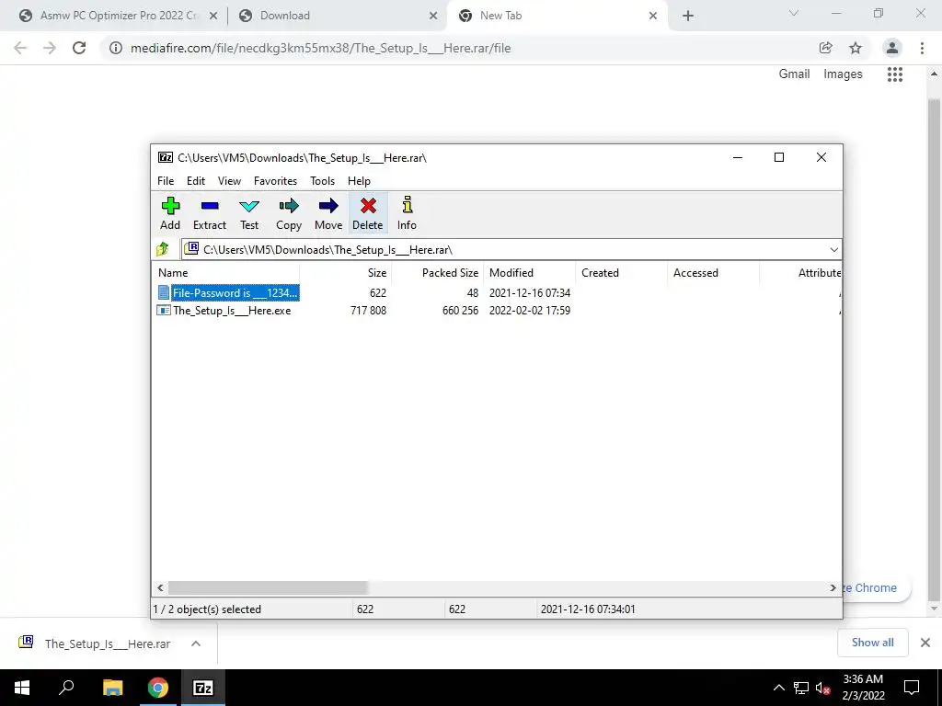Click the horizontal scrollbar thumb in file list

268,587
